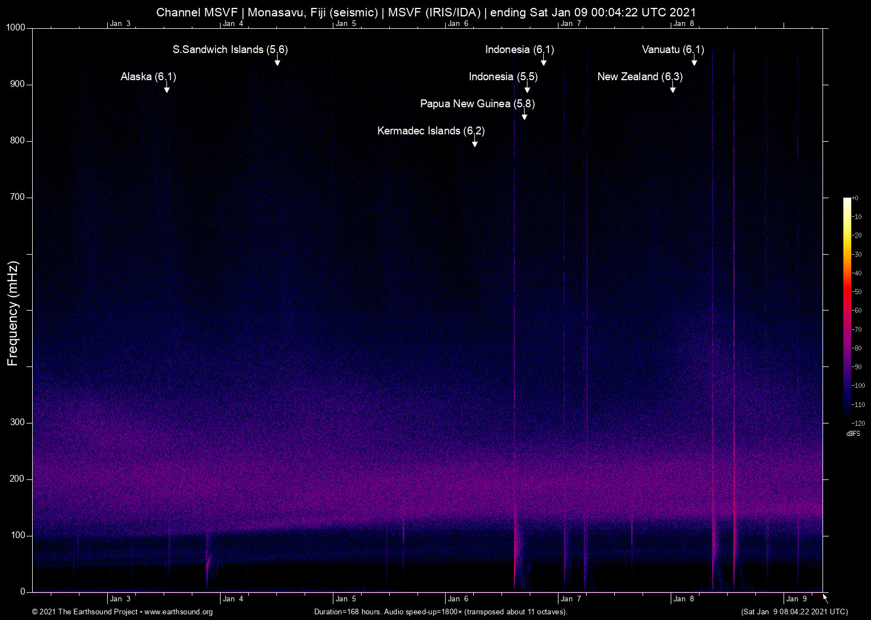Select the New Zealand (6.3) label
Viewport: 871px width, 620px height.
coord(640,77)
